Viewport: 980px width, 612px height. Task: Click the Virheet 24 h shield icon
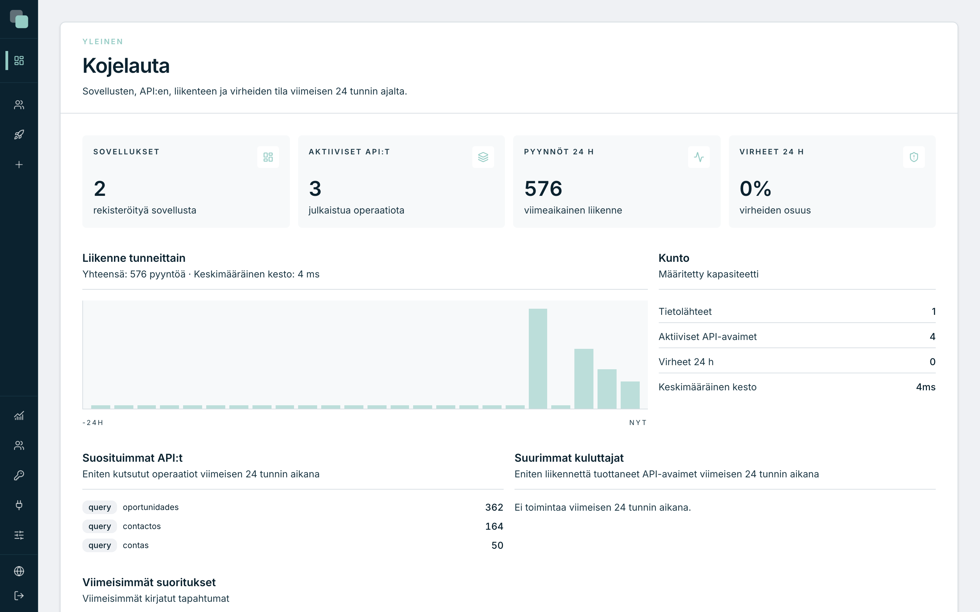(914, 157)
